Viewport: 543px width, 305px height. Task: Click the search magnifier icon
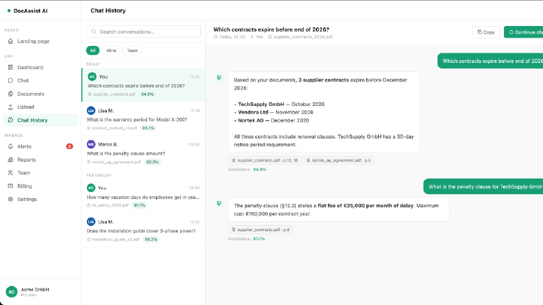click(x=94, y=31)
